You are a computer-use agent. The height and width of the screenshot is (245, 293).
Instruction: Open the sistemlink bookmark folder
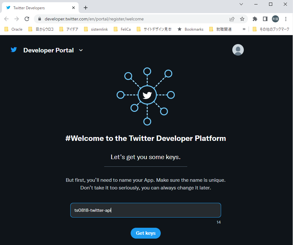pyautogui.click(x=96, y=29)
